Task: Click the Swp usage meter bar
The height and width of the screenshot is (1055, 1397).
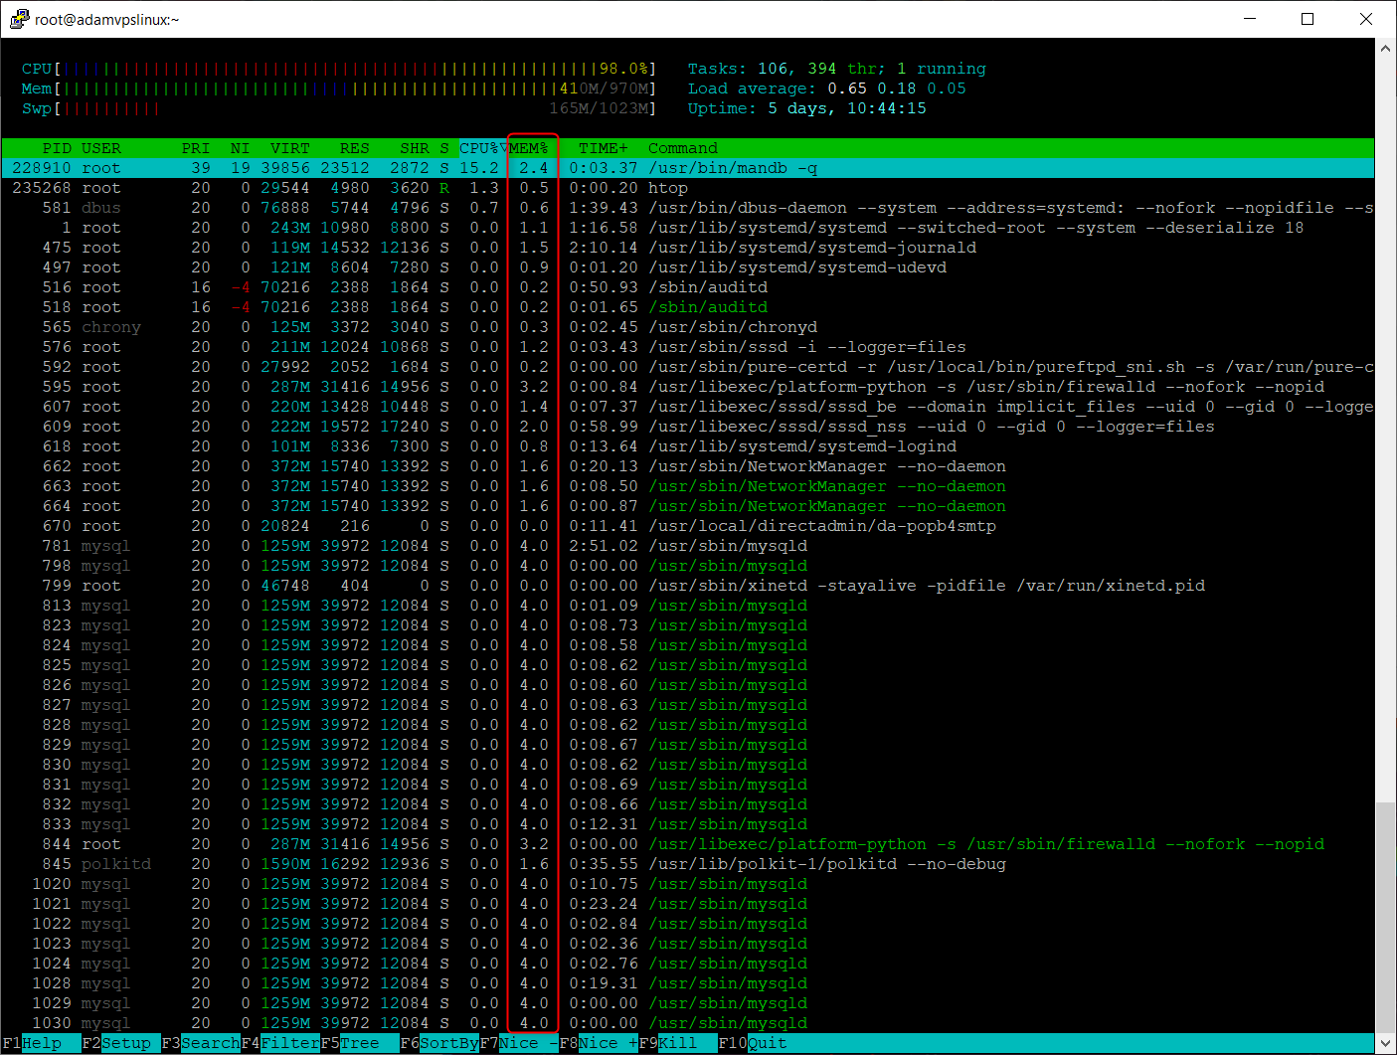Action: (x=339, y=108)
